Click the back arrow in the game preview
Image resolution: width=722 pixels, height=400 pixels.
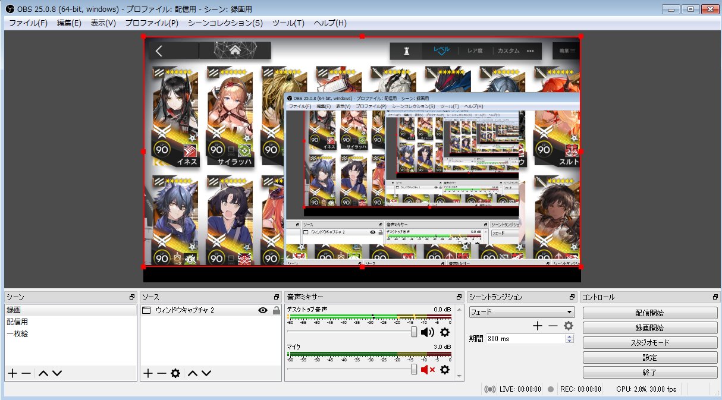click(159, 51)
